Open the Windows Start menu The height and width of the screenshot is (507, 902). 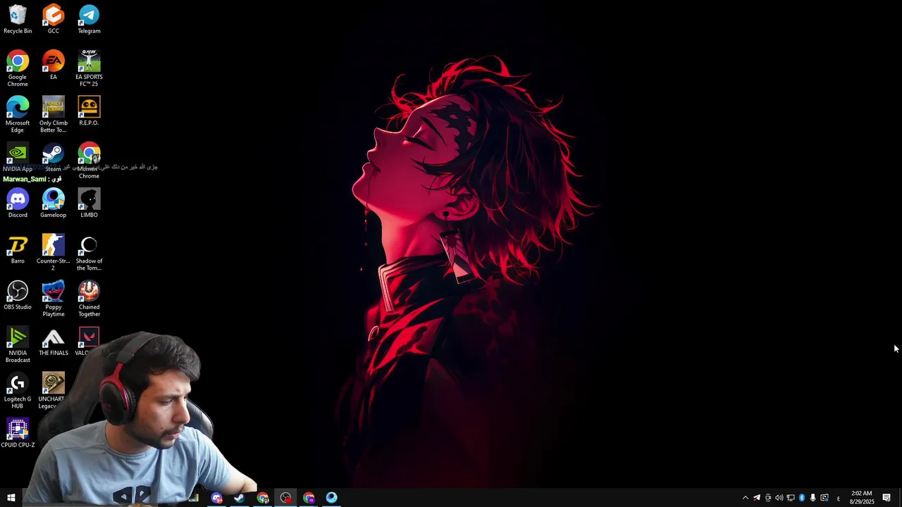(11, 498)
